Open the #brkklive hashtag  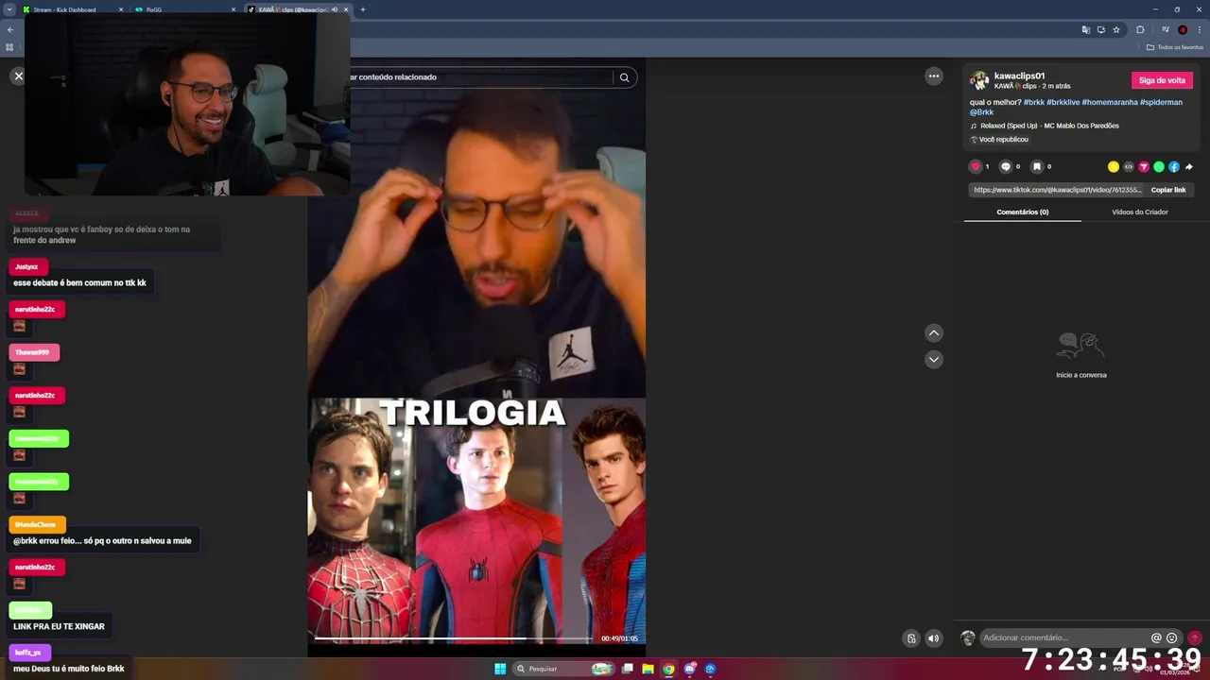1063,102
